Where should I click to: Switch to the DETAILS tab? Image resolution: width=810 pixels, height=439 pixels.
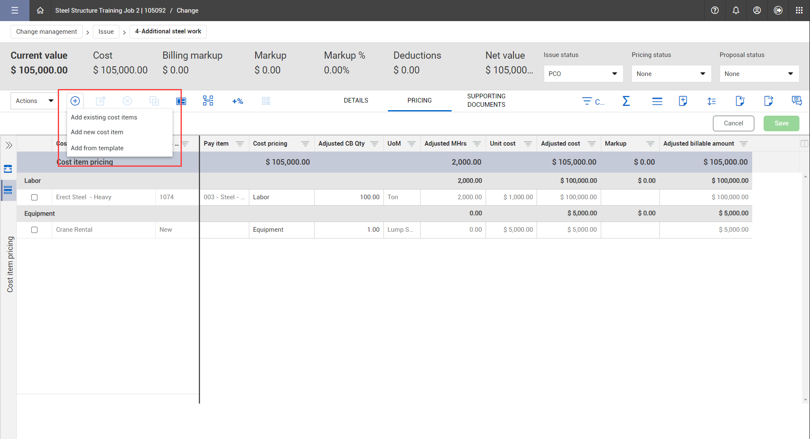click(x=356, y=100)
